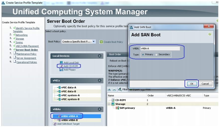The height and width of the screenshot is (133, 219).
Task: Go to Maintenance Policy step
Action: (26, 54)
